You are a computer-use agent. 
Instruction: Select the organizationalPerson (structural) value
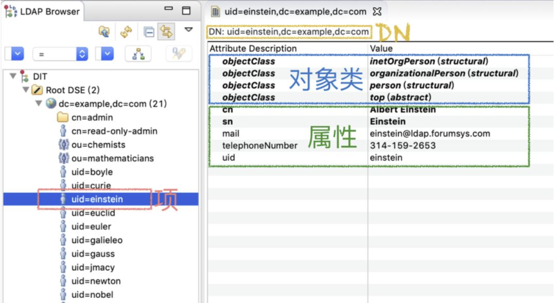444,74
